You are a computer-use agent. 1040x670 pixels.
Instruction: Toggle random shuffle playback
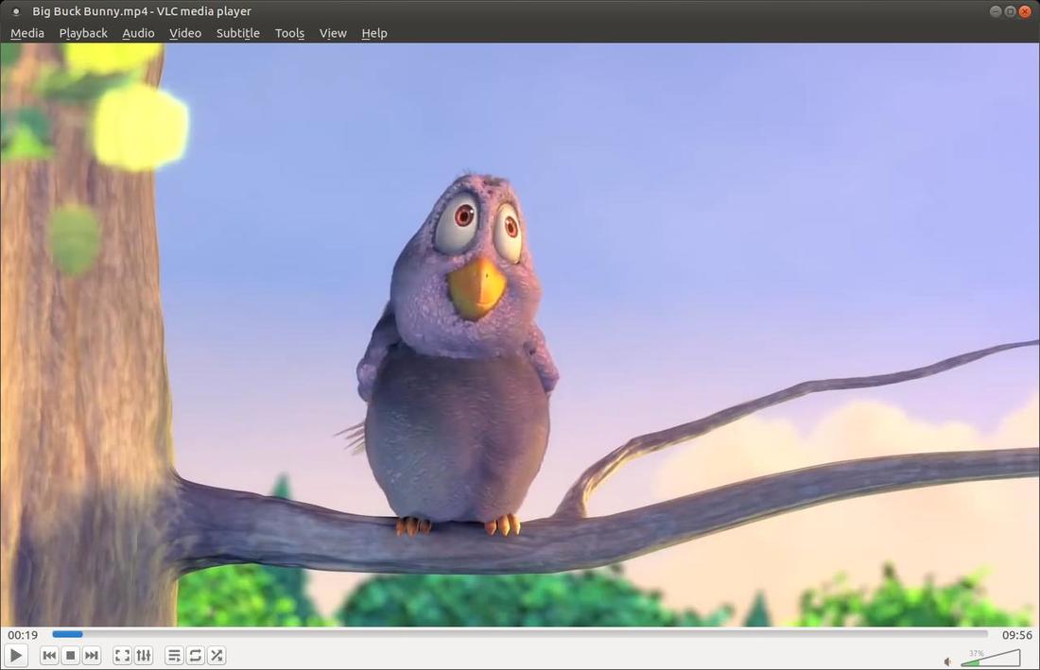pyautogui.click(x=217, y=656)
